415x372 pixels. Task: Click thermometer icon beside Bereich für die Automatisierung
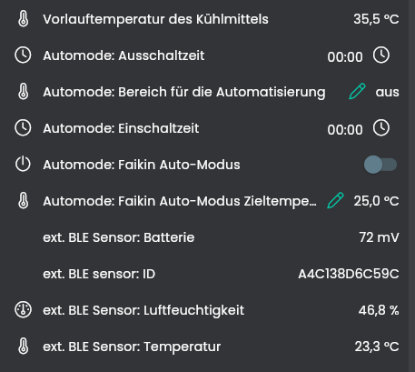[x=24, y=92]
